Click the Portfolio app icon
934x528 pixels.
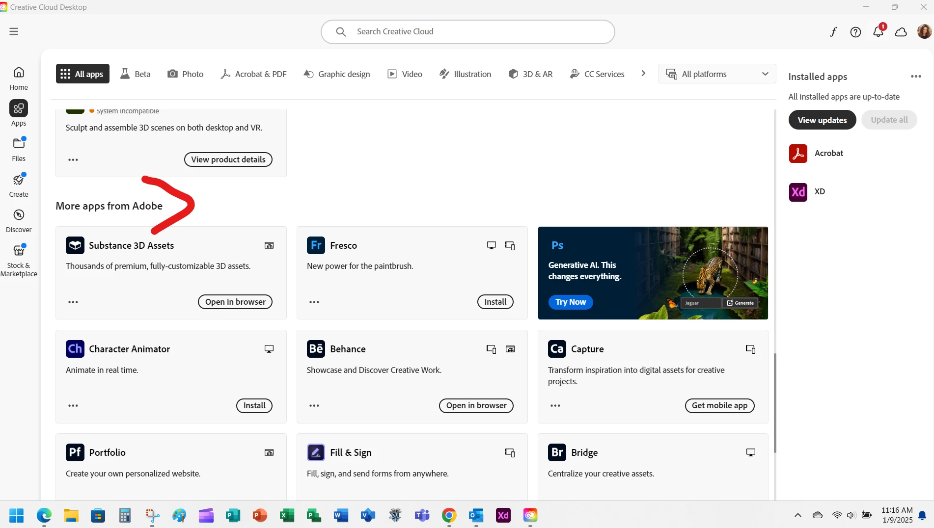75,452
